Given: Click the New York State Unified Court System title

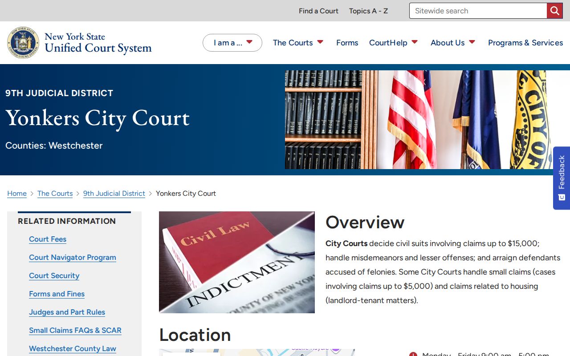Looking at the screenshot, I should click(x=98, y=43).
